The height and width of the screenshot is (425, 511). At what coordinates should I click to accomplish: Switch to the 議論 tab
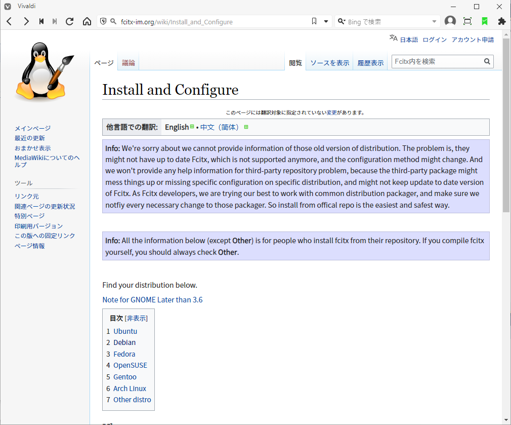[x=128, y=63]
